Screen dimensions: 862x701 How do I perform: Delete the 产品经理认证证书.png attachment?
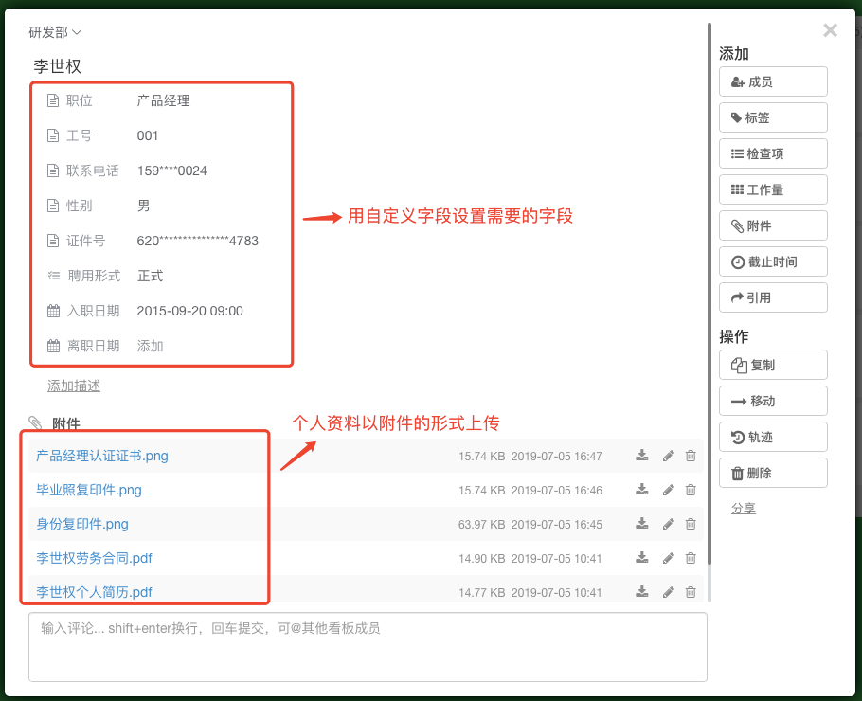pyautogui.click(x=691, y=456)
